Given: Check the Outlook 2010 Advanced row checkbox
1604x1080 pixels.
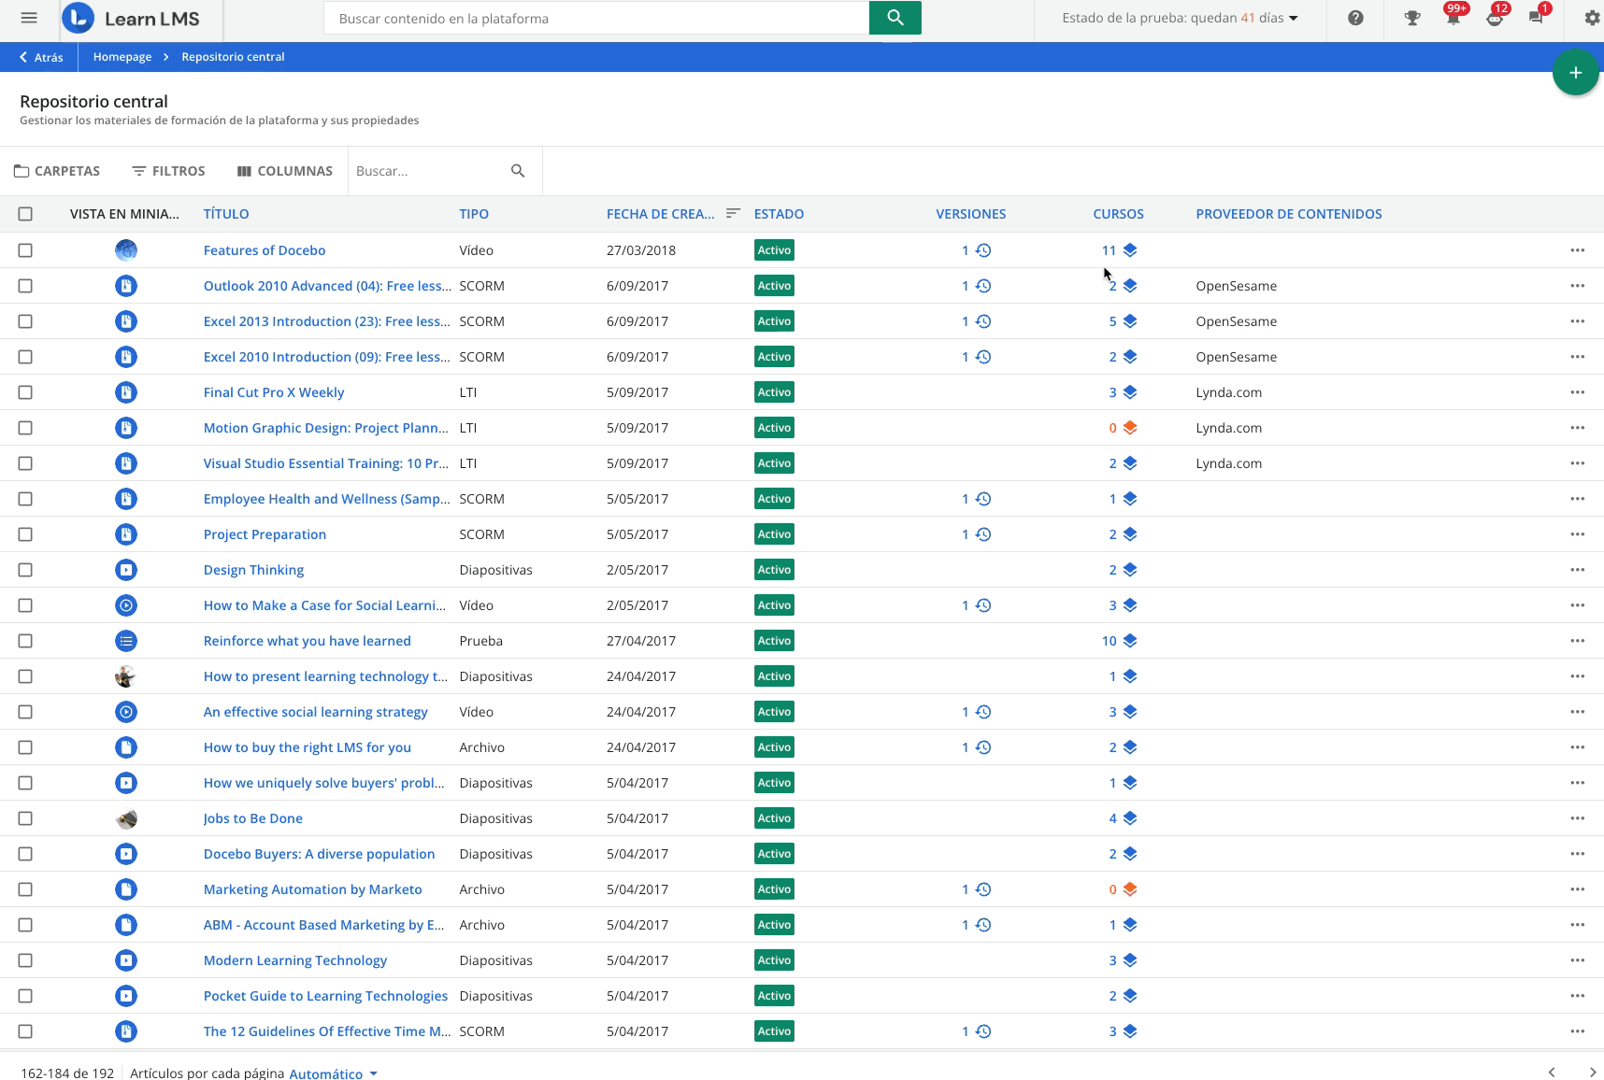Looking at the screenshot, I should coord(25,286).
